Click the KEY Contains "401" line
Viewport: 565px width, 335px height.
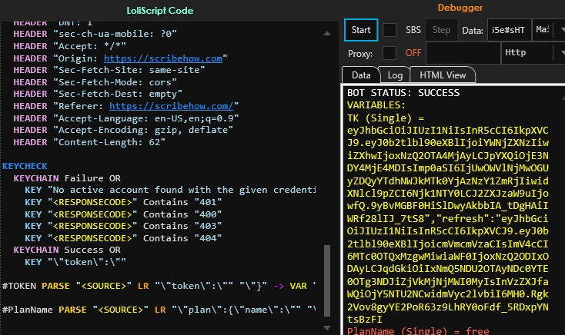tap(123, 202)
